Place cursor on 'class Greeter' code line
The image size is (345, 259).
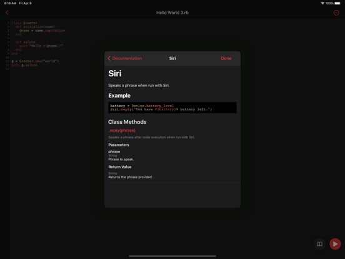[24, 23]
